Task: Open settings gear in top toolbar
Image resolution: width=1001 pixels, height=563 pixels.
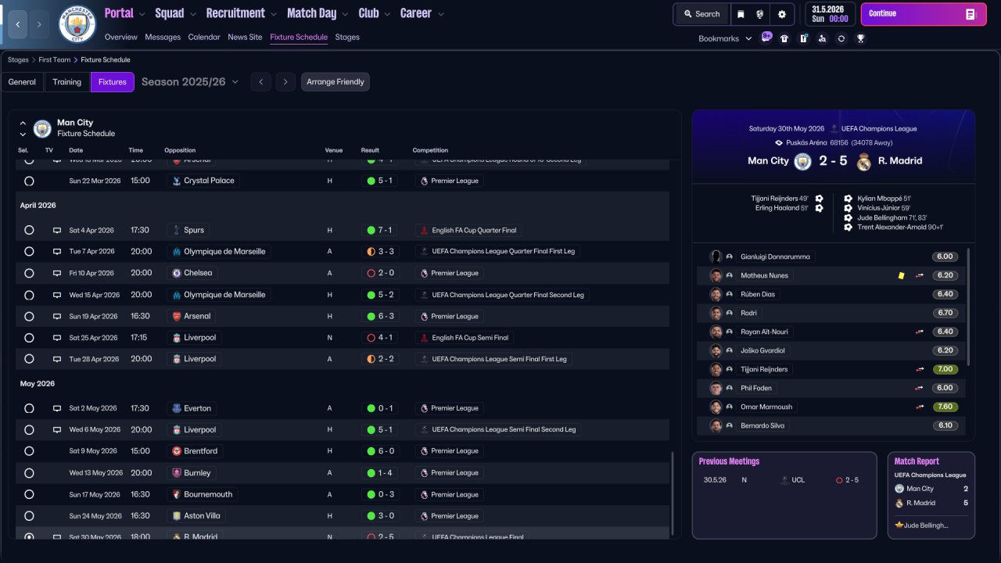Action: [x=782, y=14]
